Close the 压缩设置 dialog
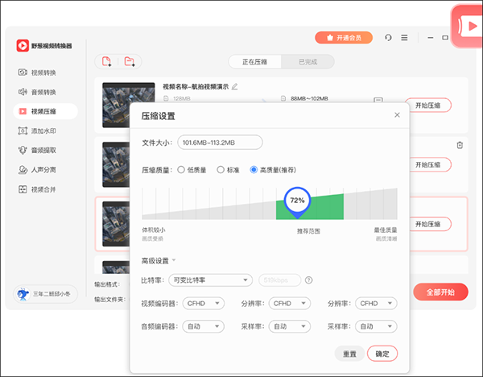The height and width of the screenshot is (377, 483). click(397, 115)
